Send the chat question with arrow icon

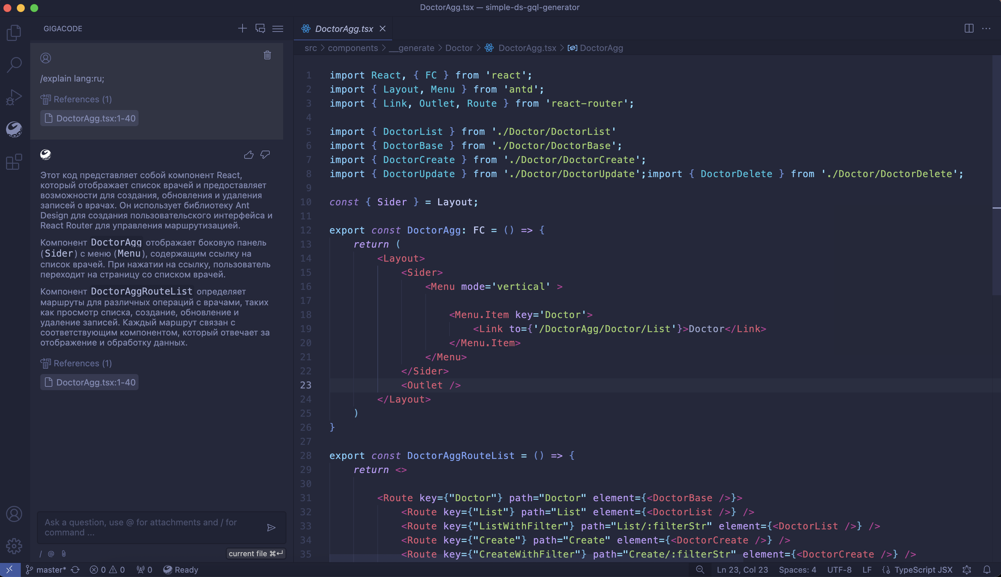click(x=271, y=527)
